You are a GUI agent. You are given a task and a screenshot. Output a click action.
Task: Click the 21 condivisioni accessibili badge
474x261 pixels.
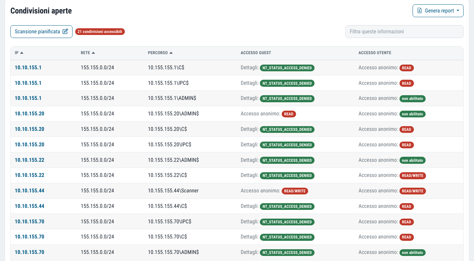tap(100, 32)
